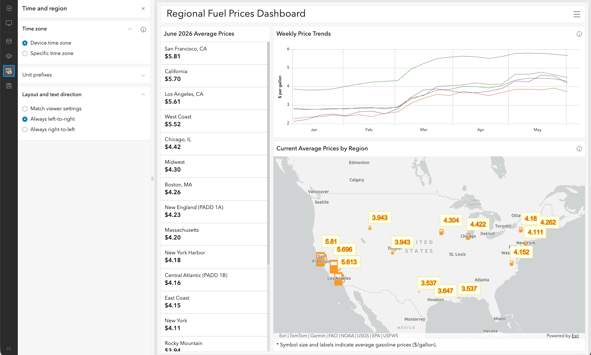Open the View monitor icon in sidebar
The width and height of the screenshot is (591, 355).
(x=9, y=23)
